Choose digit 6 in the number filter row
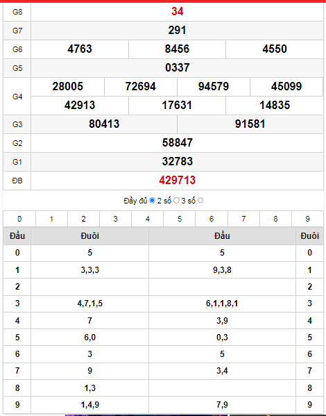The height and width of the screenshot is (416, 326). (212, 219)
